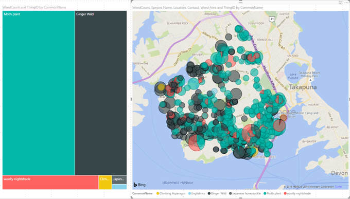Open the map Terms link
This screenshot has height=199, width=350.
[338, 187]
